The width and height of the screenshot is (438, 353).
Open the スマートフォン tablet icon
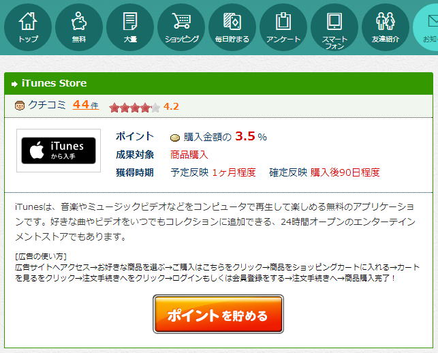tap(334, 27)
